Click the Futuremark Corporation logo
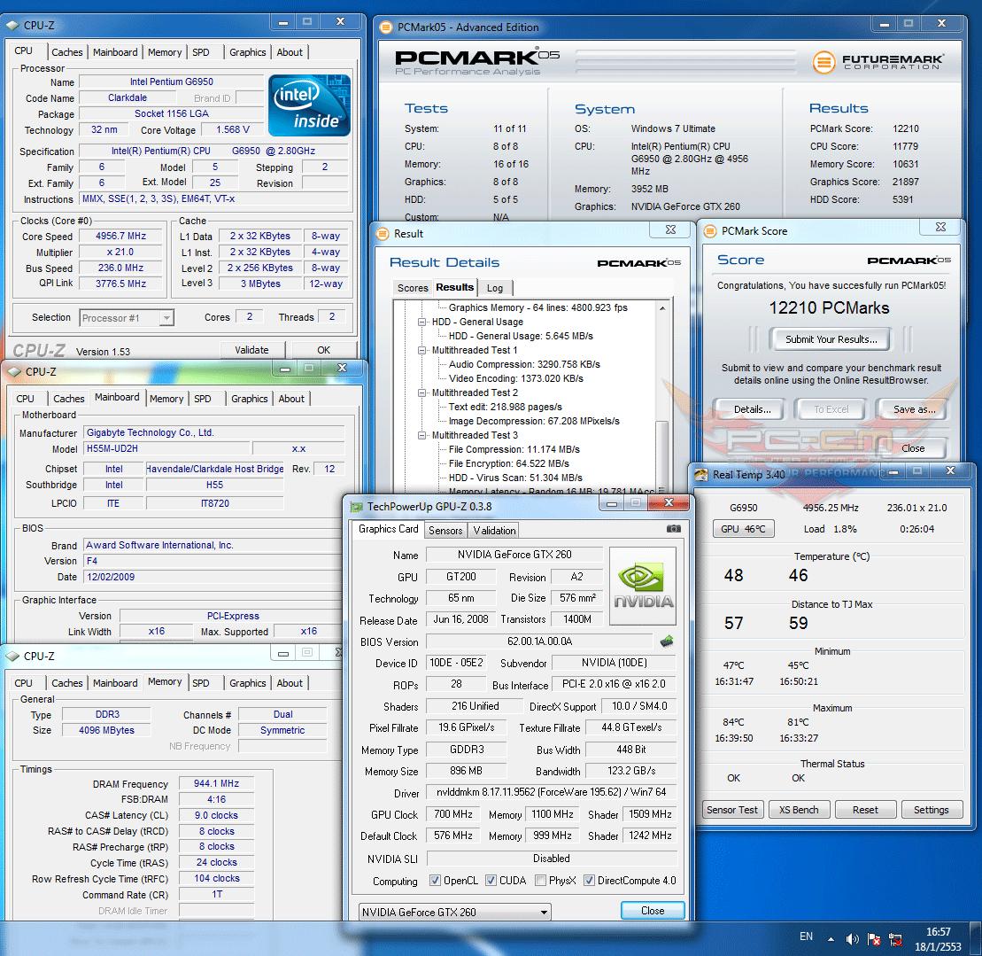Screen dimensions: 982x956 click(878, 61)
